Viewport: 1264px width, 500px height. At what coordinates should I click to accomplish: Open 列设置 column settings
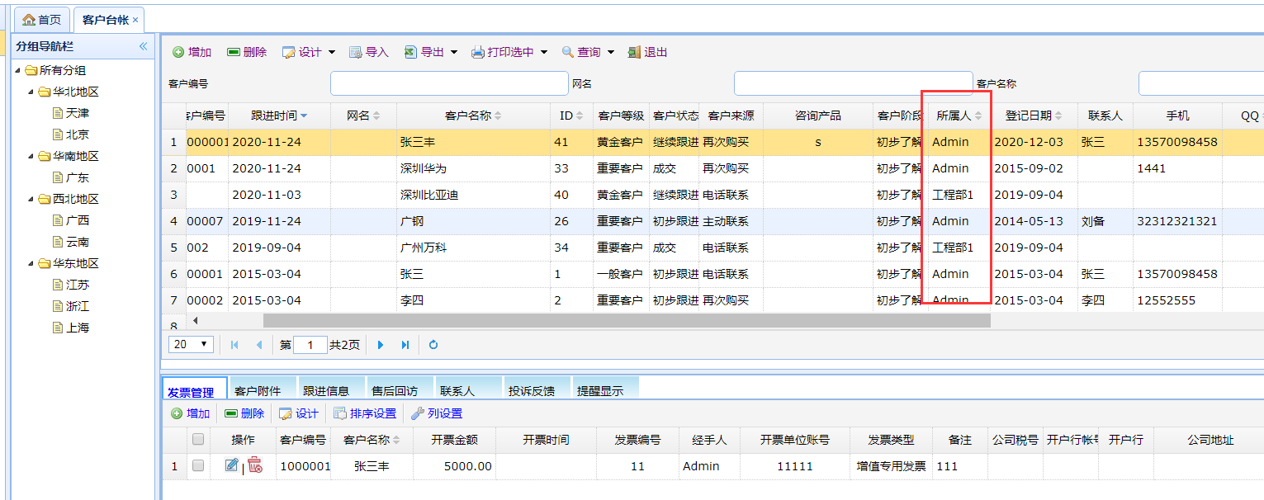[x=436, y=413]
